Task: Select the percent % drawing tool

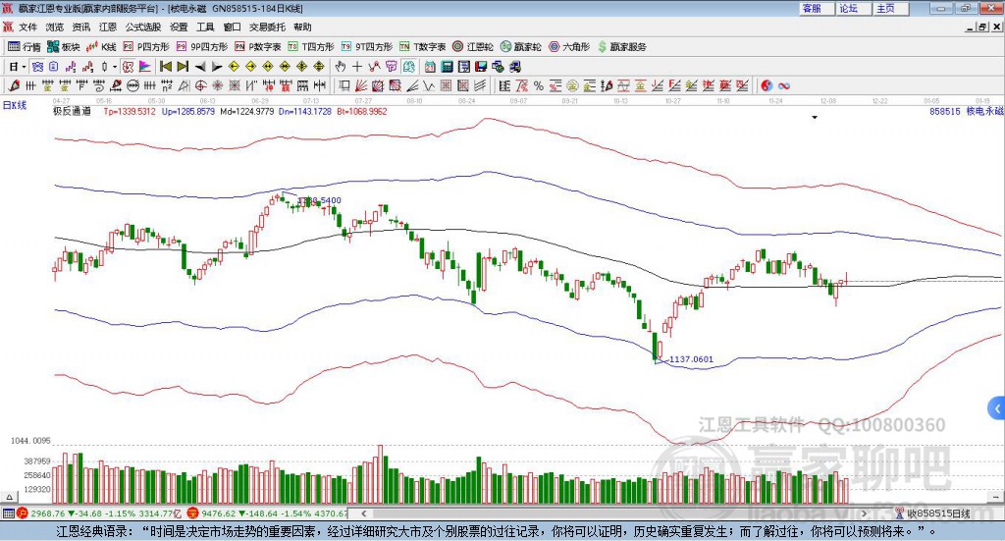Action: tap(539, 85)
